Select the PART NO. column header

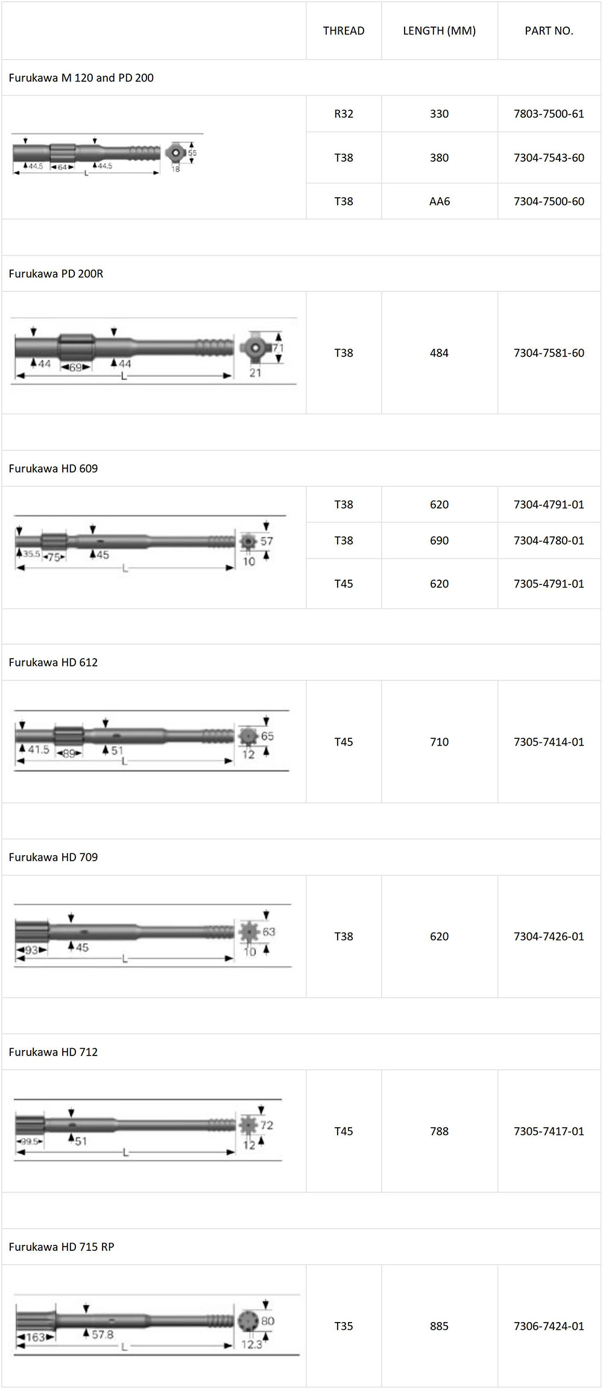click(549, 31)
